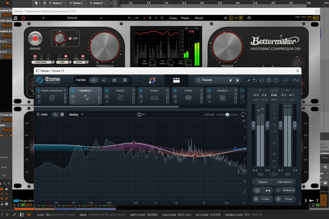329x219 pixels.
Task: Open Ozone settings gear icon
Action: pyautogui.click(x=269, y=80)
